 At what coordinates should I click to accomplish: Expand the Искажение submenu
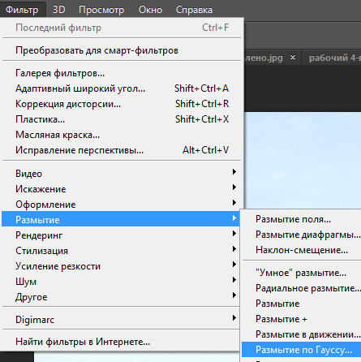click(x=121, y=189)
